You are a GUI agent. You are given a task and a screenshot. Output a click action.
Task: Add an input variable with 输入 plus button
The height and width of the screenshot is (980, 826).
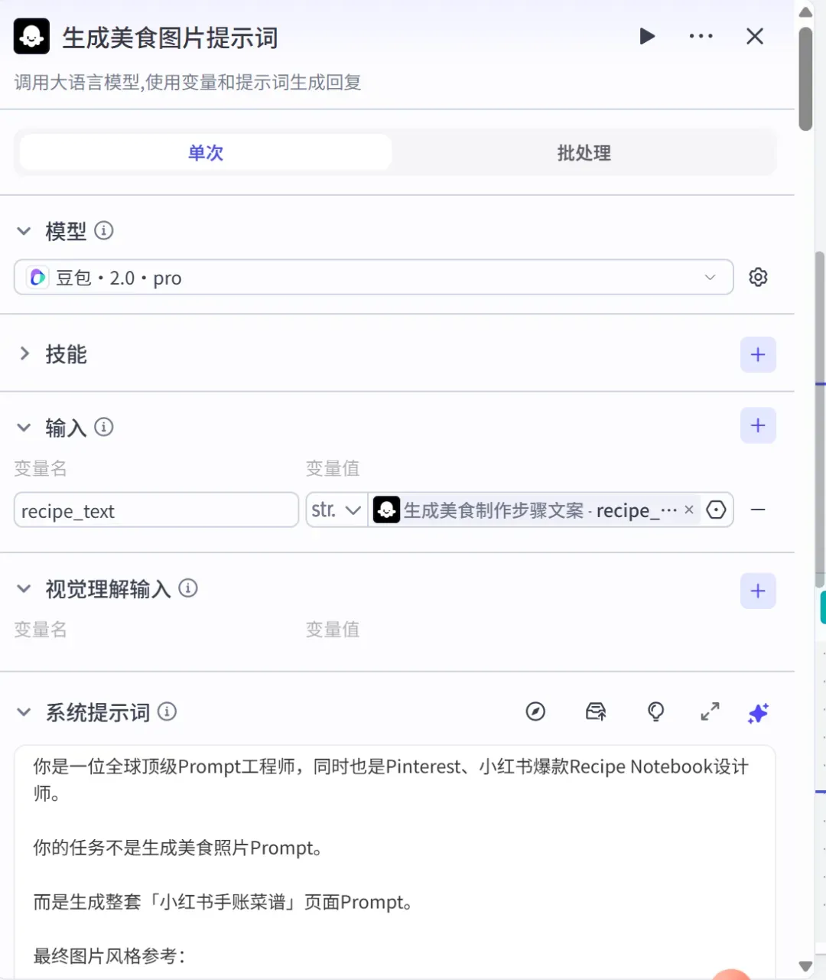(758, 425)
